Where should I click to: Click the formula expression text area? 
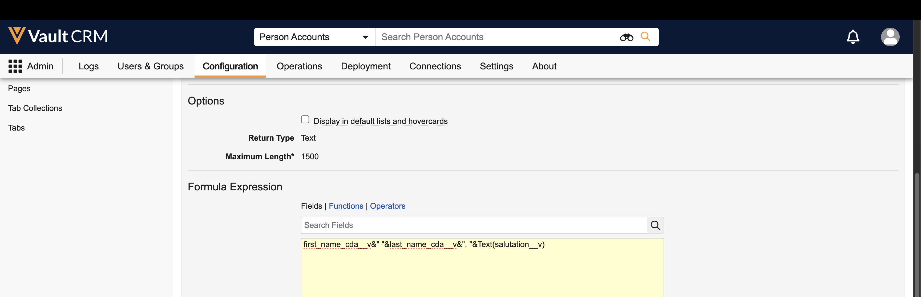coord(482,271)
